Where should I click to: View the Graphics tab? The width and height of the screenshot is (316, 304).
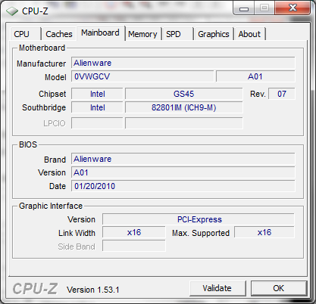(x=214, y=34)
